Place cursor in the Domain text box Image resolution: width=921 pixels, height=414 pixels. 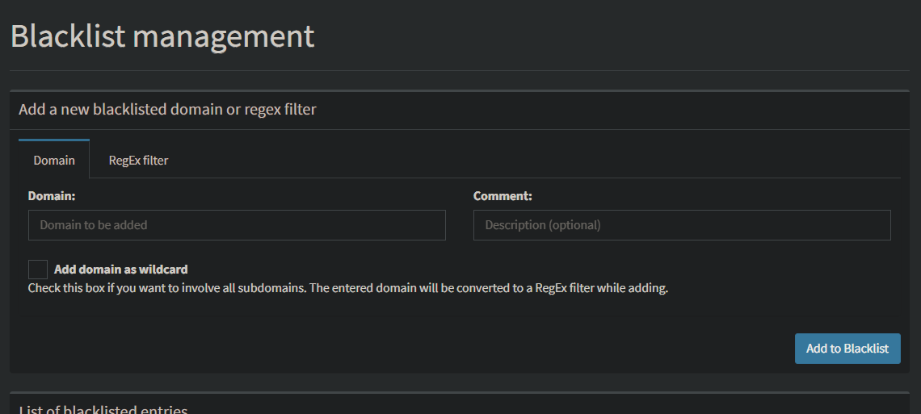237,225
